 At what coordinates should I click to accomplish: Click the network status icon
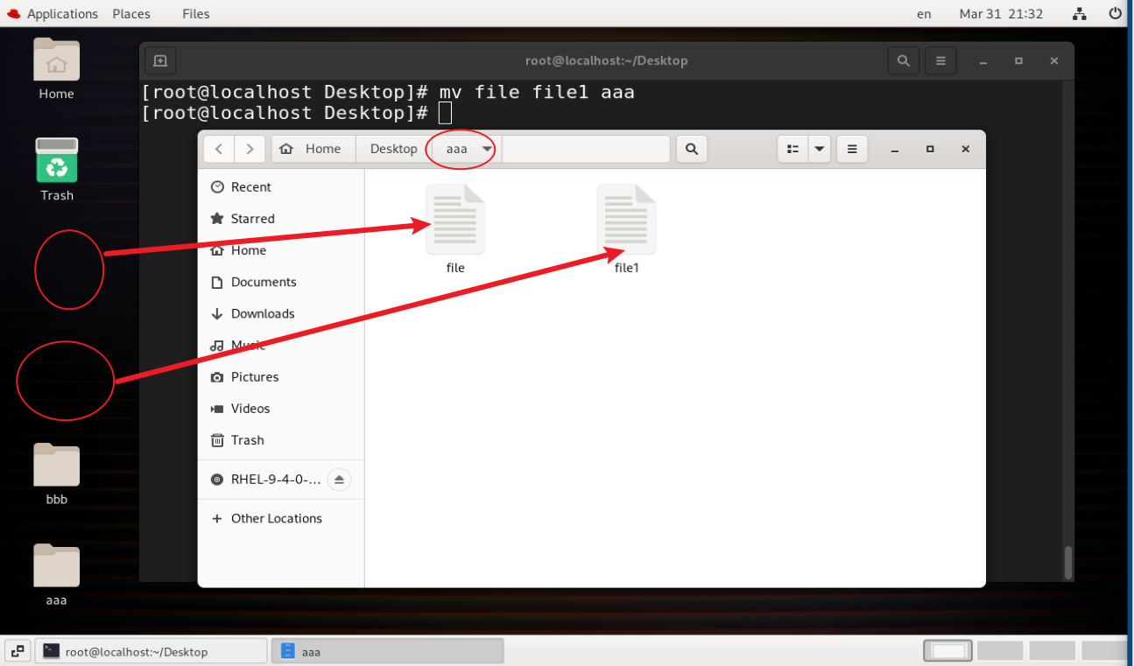(1080, 14)
